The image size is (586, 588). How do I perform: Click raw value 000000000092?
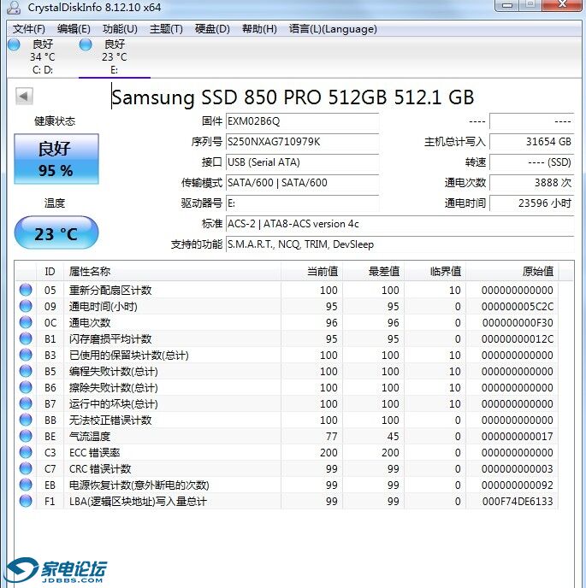point(518,485)
